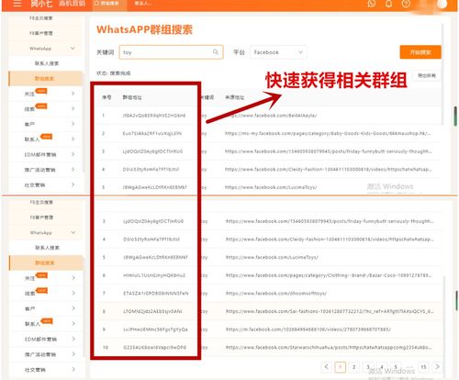Collapse the WhatsApp sidebar section
The width and height of the screenshot is (459, 380).
[73, 49]
